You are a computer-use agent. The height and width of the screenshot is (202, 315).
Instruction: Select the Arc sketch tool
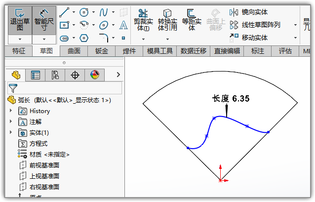tap(84, 25)
